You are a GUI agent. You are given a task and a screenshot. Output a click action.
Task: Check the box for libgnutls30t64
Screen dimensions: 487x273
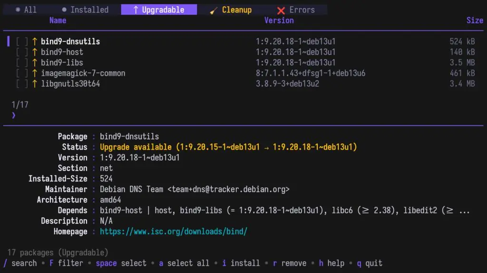[x=22, y=84]
